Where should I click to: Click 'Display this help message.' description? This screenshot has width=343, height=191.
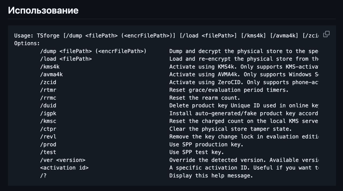point(211,176)
